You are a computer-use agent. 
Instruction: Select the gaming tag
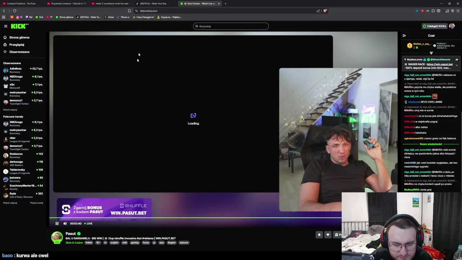point(135,243)
